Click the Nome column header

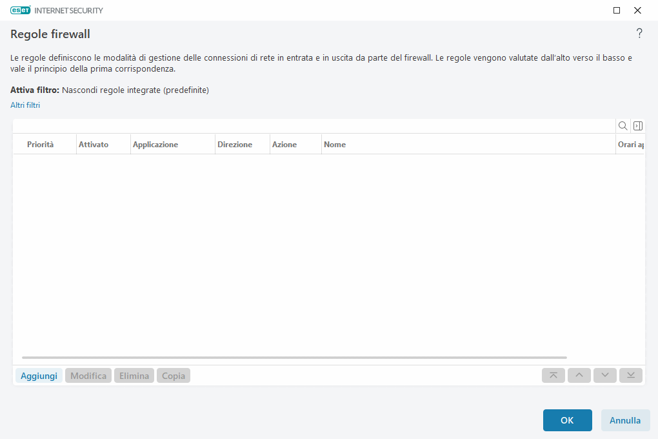tap(335, 144)
